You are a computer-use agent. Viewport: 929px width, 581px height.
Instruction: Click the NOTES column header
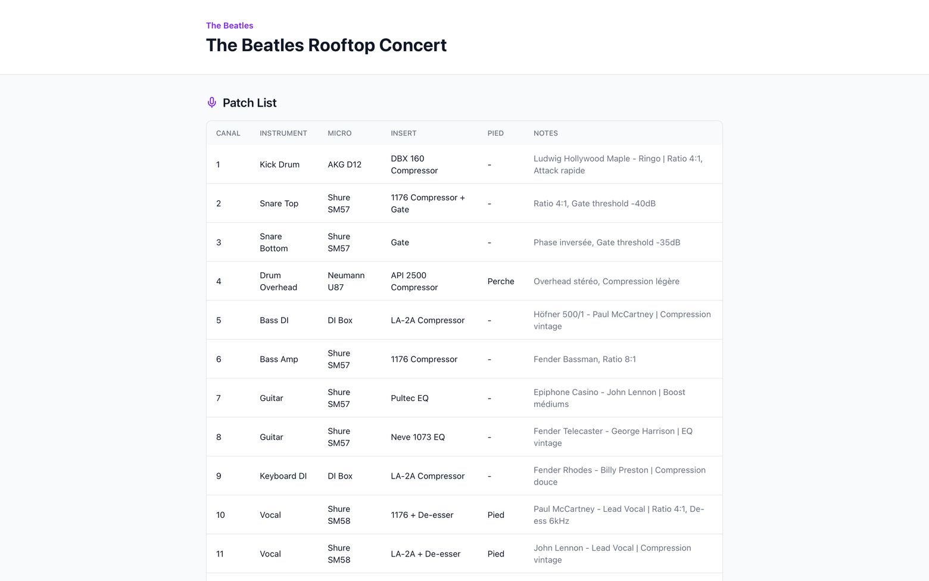click(545, 133)
